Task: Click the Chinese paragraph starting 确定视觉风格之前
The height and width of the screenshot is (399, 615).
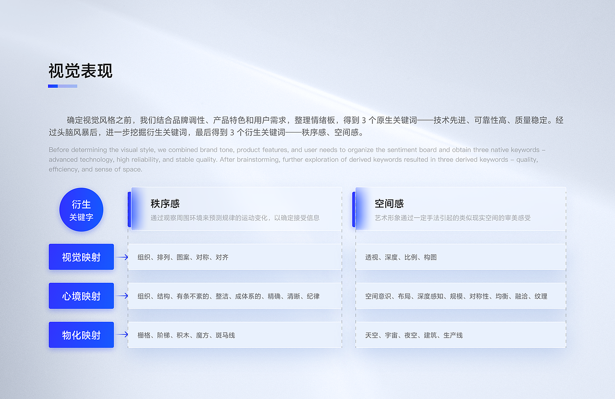Action: coord(306,126)
